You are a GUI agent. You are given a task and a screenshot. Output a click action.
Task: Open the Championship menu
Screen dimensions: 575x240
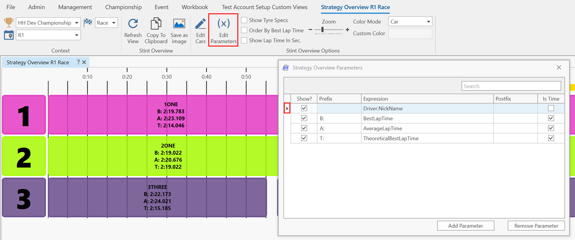(123, 7)
